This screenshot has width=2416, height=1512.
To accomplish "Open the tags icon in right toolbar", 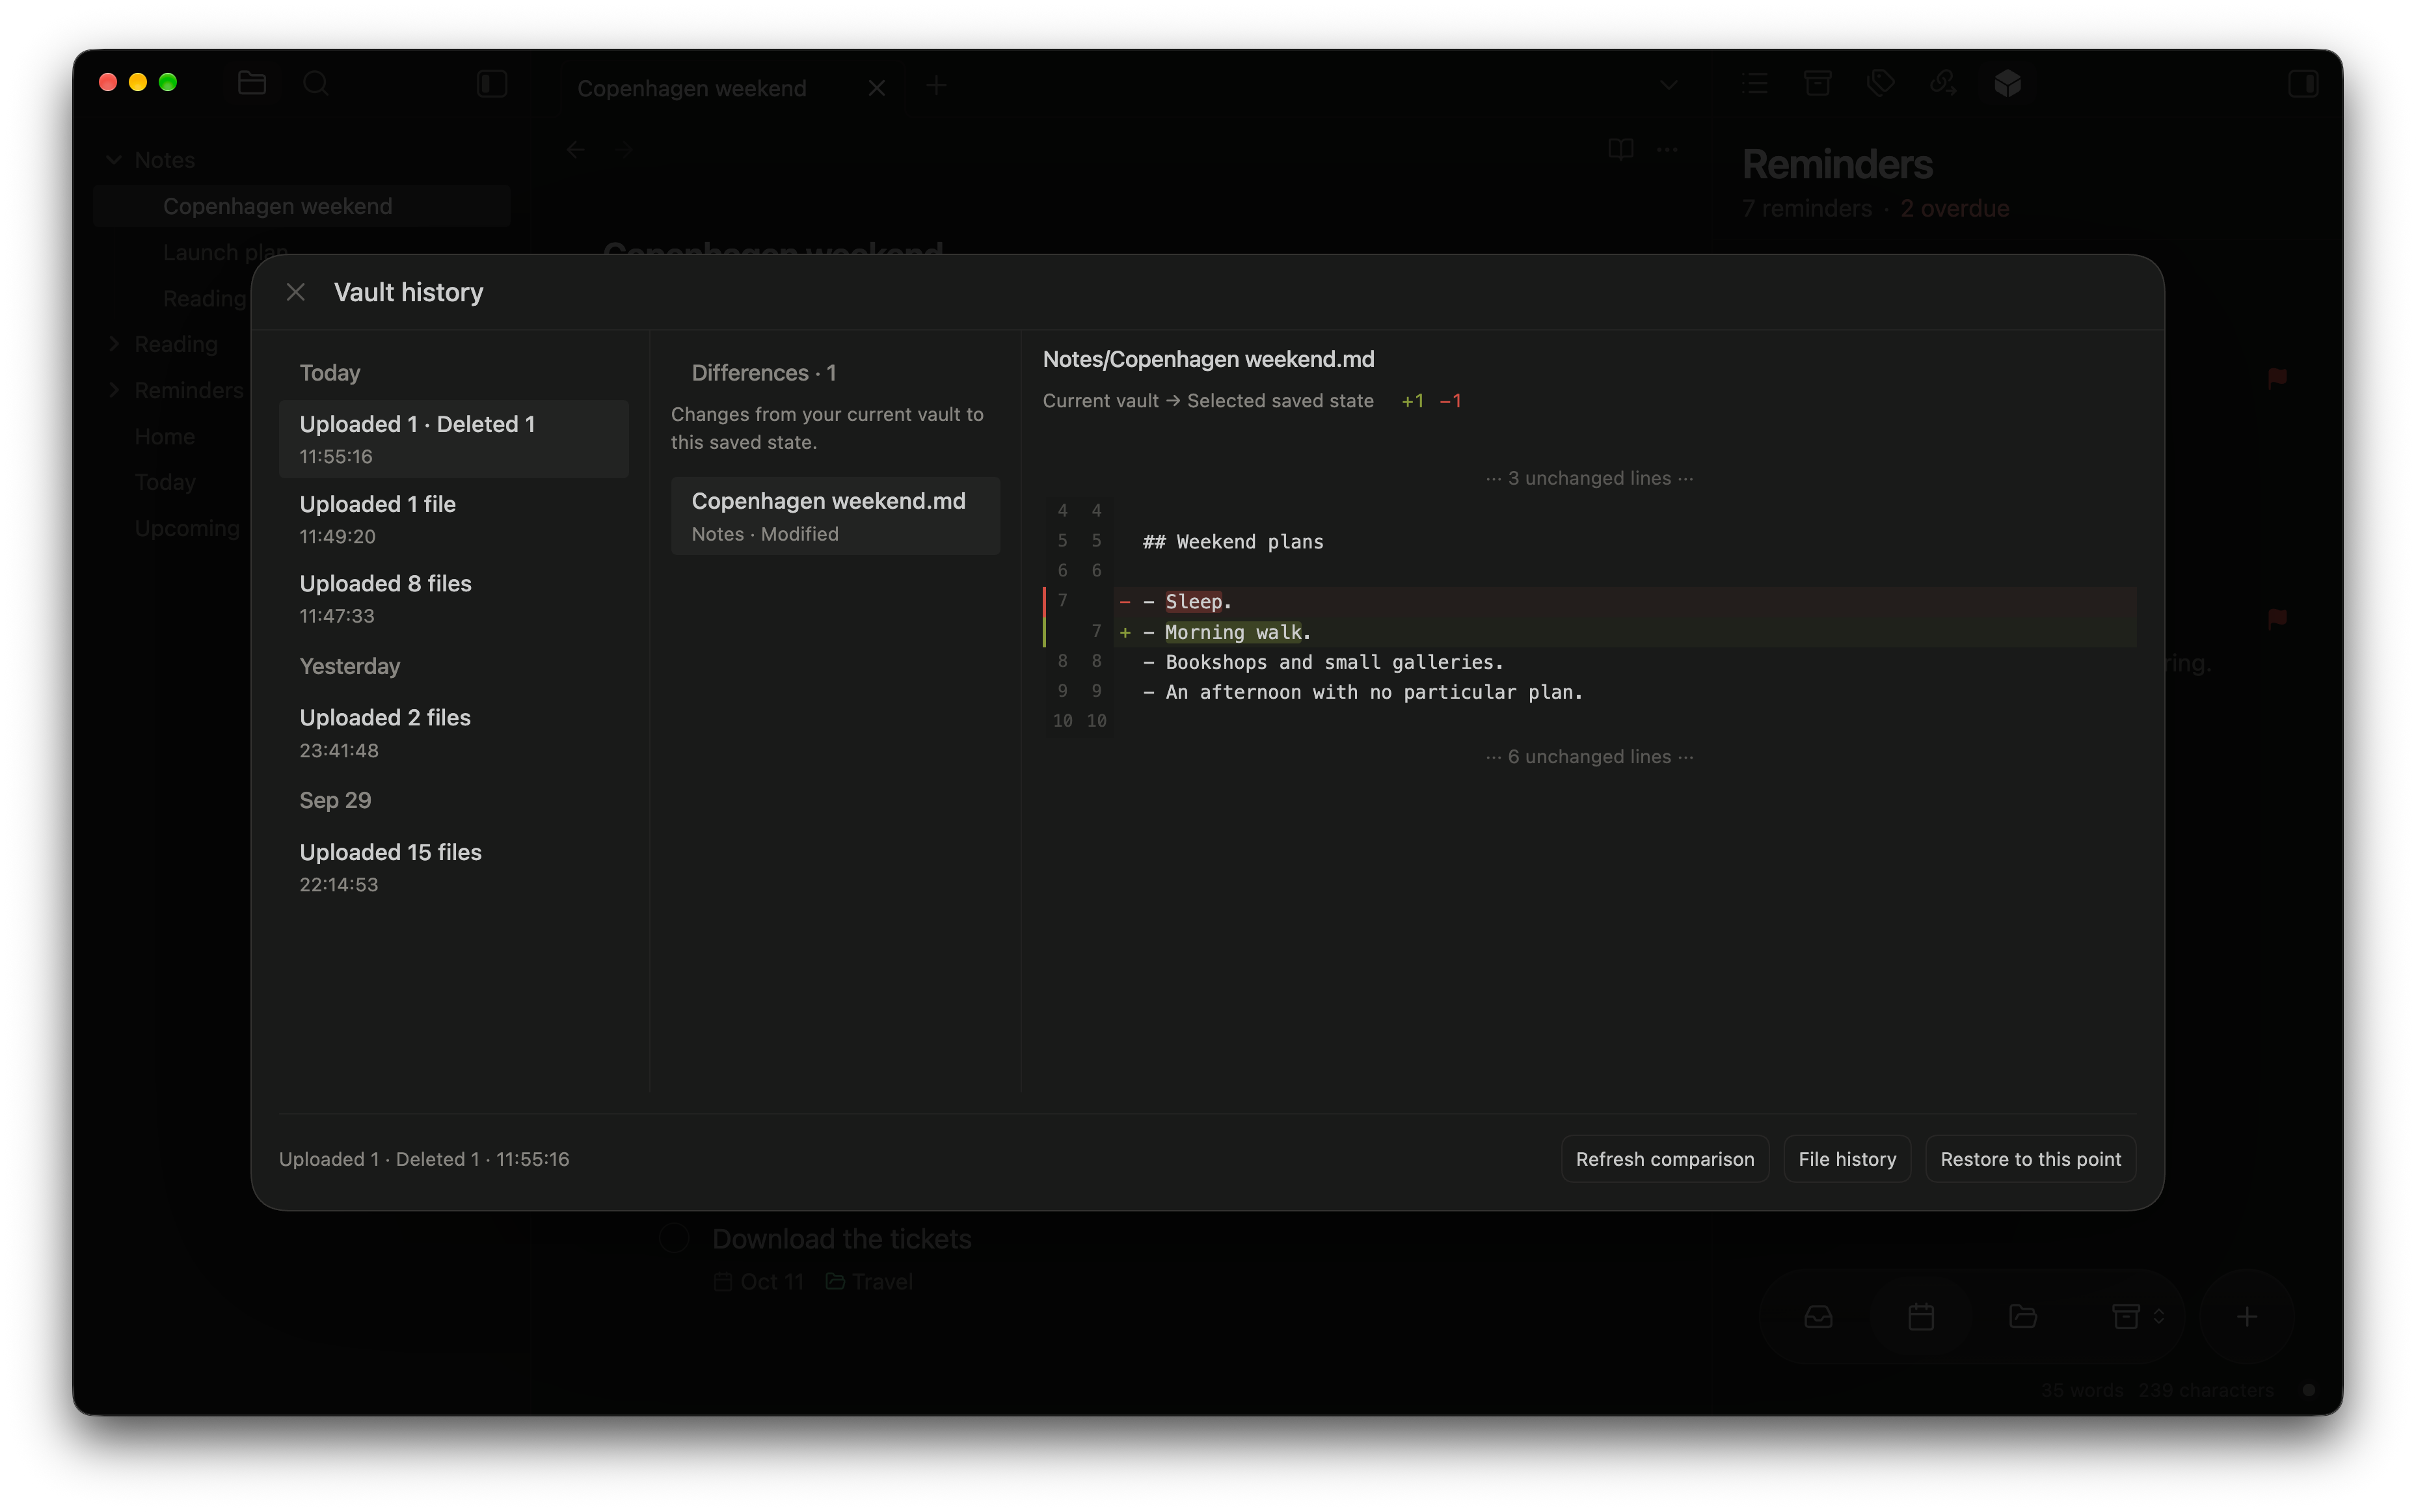I will pos(1880,83).
